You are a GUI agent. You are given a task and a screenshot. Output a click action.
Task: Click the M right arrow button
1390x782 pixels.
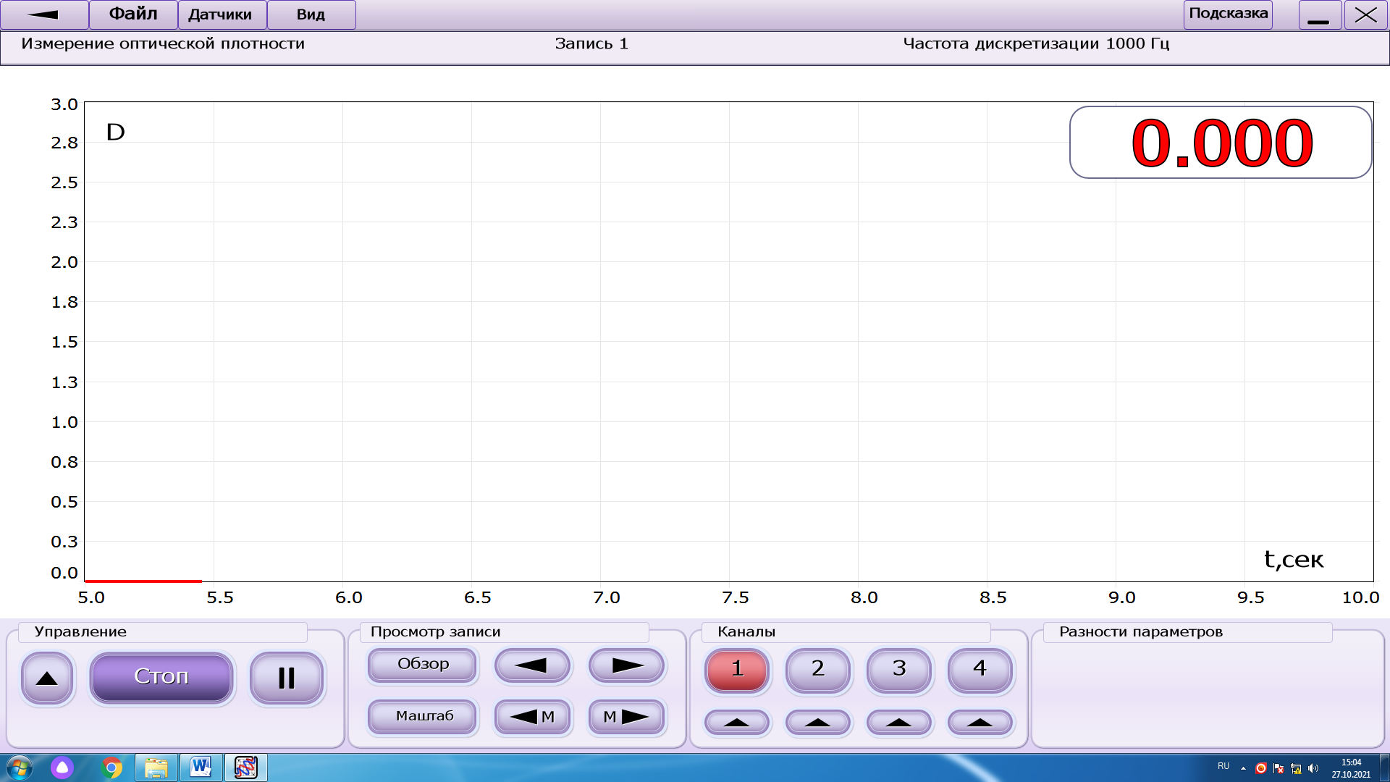[626, 717]
